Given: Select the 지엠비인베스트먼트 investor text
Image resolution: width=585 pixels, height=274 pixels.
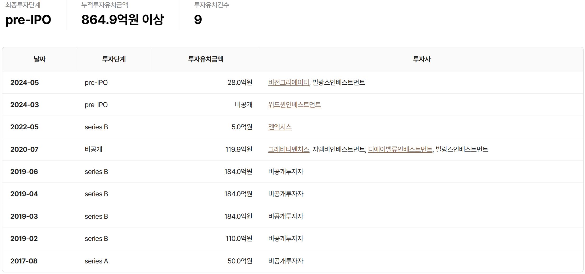Looking at the screenshot, I should click(338, 149).
